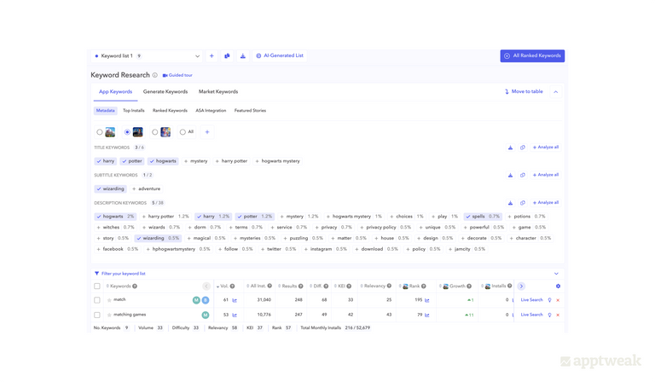Viewport: 655px width, 382px height.
Task: Click Move to table
Action: tap(524, 92)
